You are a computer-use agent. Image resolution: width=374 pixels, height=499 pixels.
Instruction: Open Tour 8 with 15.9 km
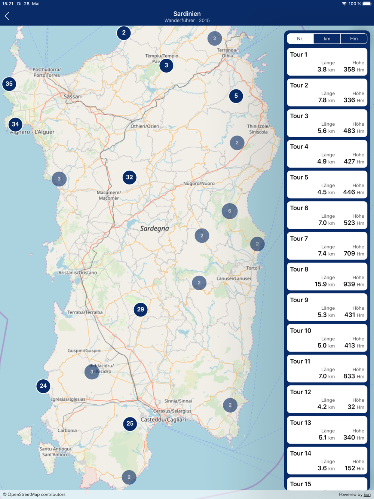327,276
